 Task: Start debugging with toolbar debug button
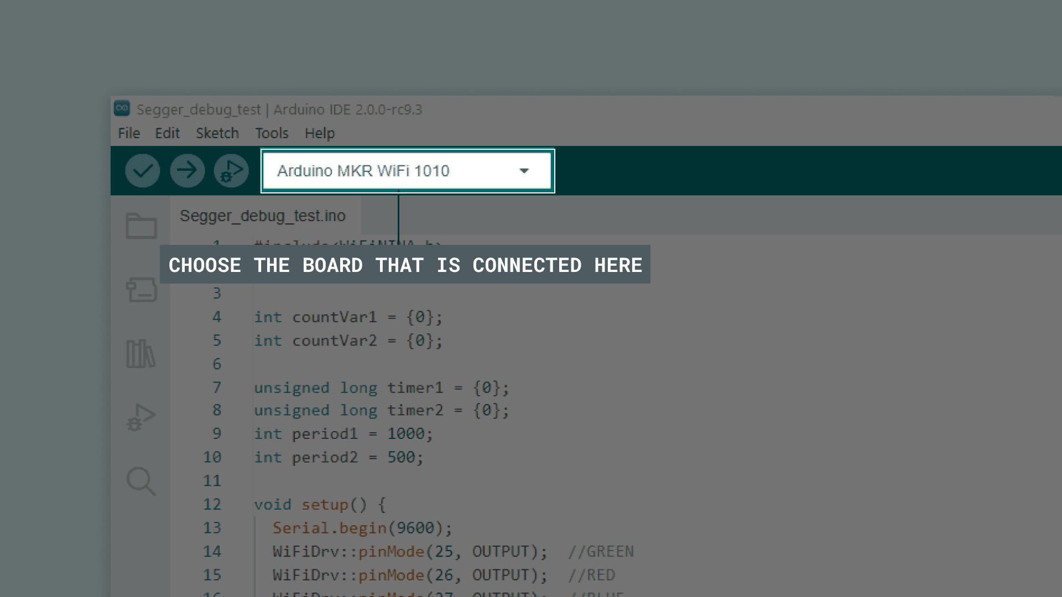click(231, 171)
